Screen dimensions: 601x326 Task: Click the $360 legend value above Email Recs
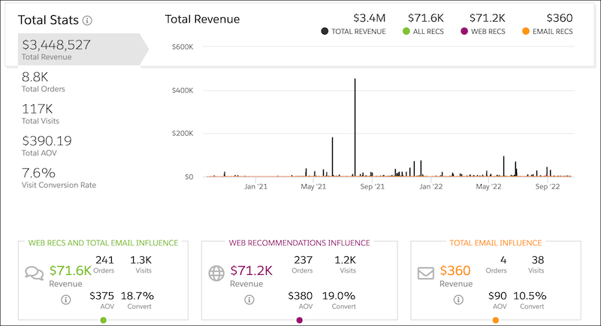tap(560, 18)
